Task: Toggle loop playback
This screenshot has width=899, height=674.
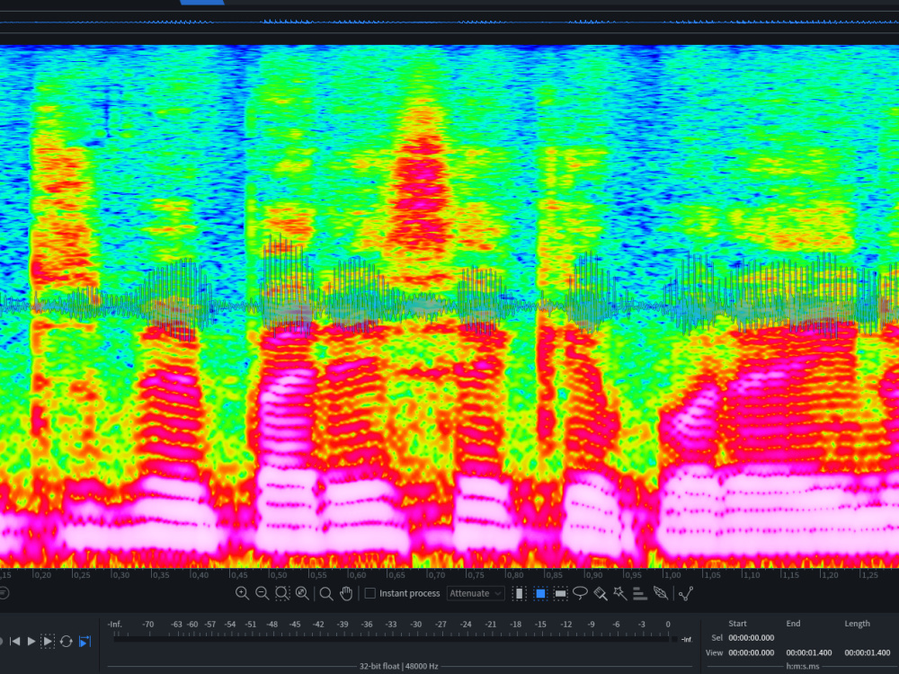Action: point(66,642)
